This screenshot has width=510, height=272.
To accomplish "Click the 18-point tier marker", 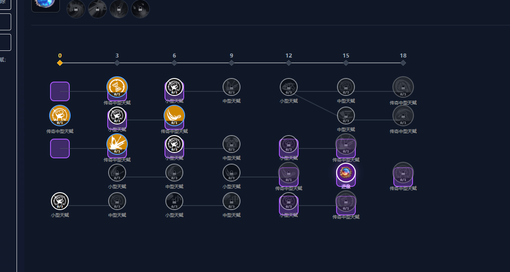I will click(x=403, y=63).
